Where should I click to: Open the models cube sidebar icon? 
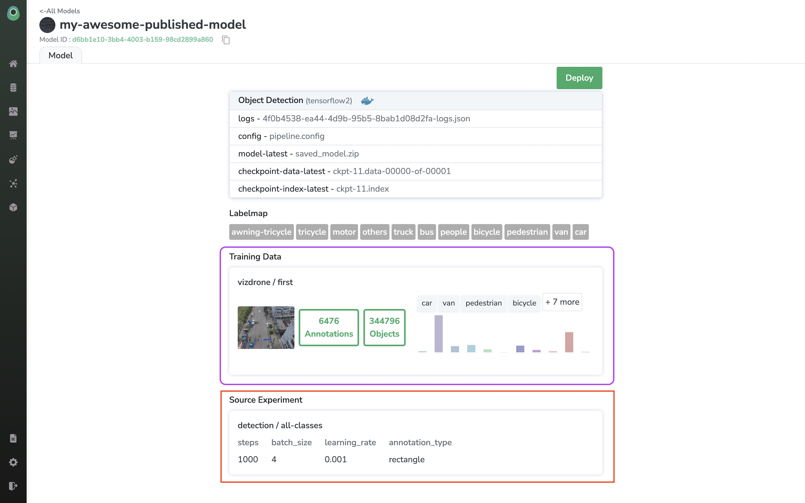point(13,207)
